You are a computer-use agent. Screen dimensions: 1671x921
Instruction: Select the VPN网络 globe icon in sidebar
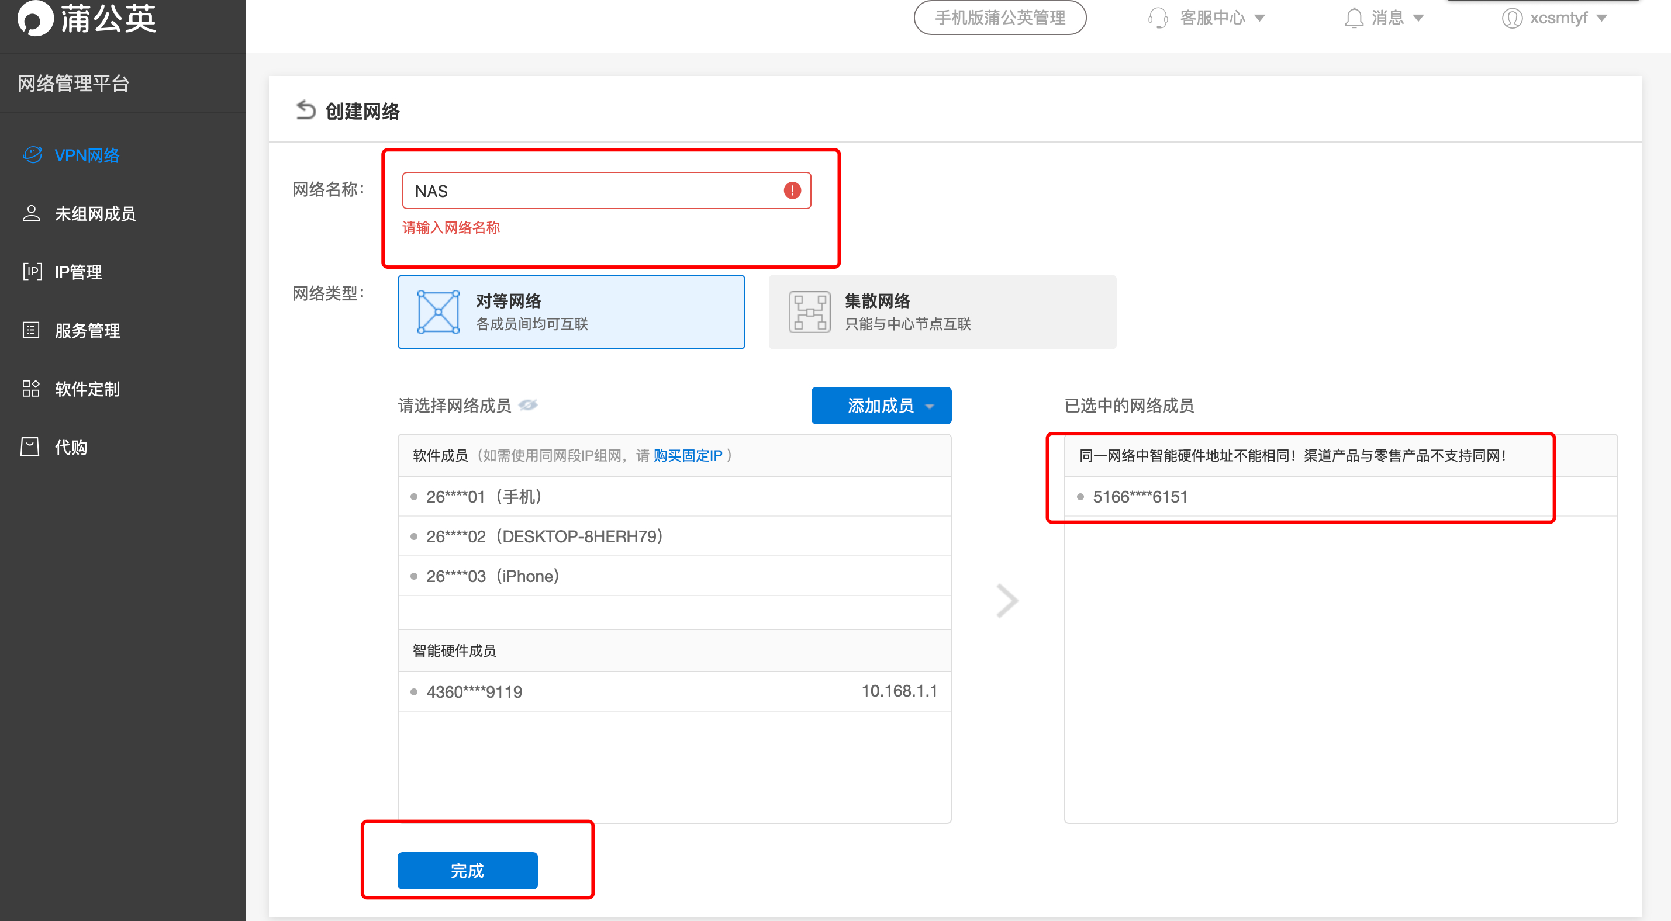point(32,155)
